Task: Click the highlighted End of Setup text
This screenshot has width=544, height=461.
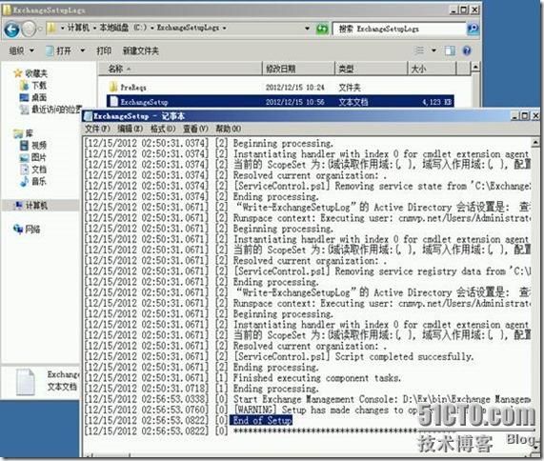Action: pos(262,420)
